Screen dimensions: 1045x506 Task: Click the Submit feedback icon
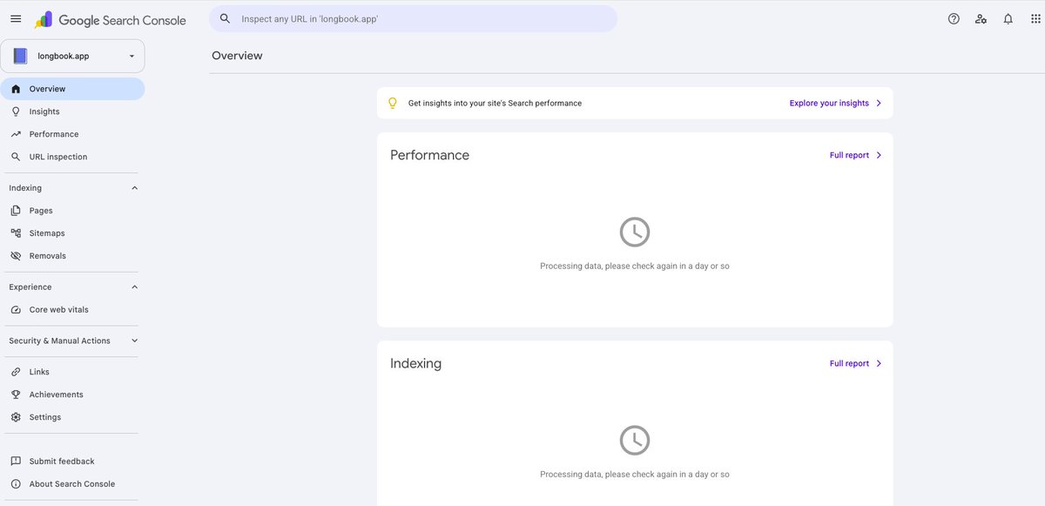(x=16, y=462)
